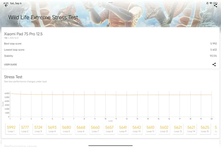Tap the back arrow icon
Screen dimensions: 221x147
click(6, 6)
